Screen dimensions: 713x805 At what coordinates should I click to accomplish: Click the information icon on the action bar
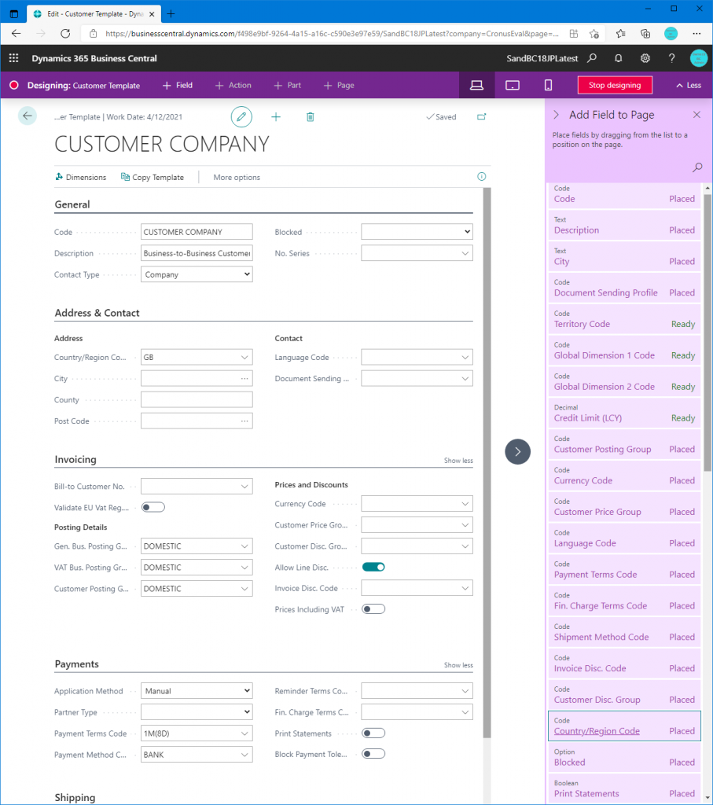click(x=482, y=177)
